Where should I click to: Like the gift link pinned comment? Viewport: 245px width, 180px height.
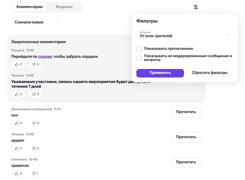(19, 64)
